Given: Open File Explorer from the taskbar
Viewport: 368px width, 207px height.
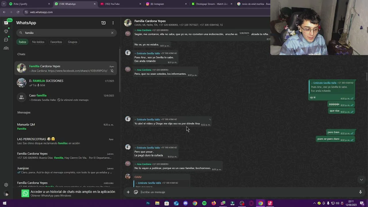Looking at the screenshot, I should (x=157, y=203).
